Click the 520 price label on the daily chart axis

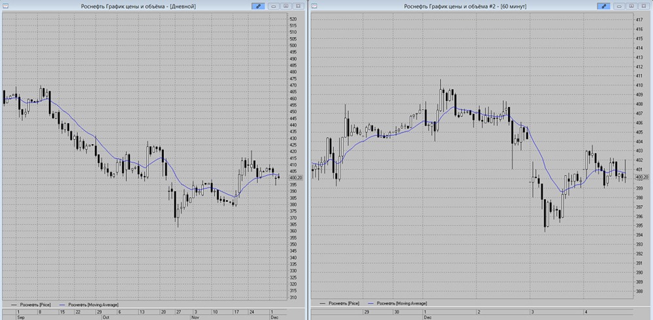point(293,19)
